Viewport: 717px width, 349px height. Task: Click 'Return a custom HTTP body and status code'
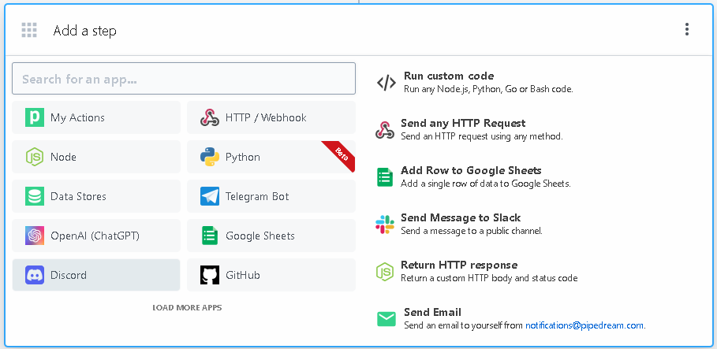489,278
